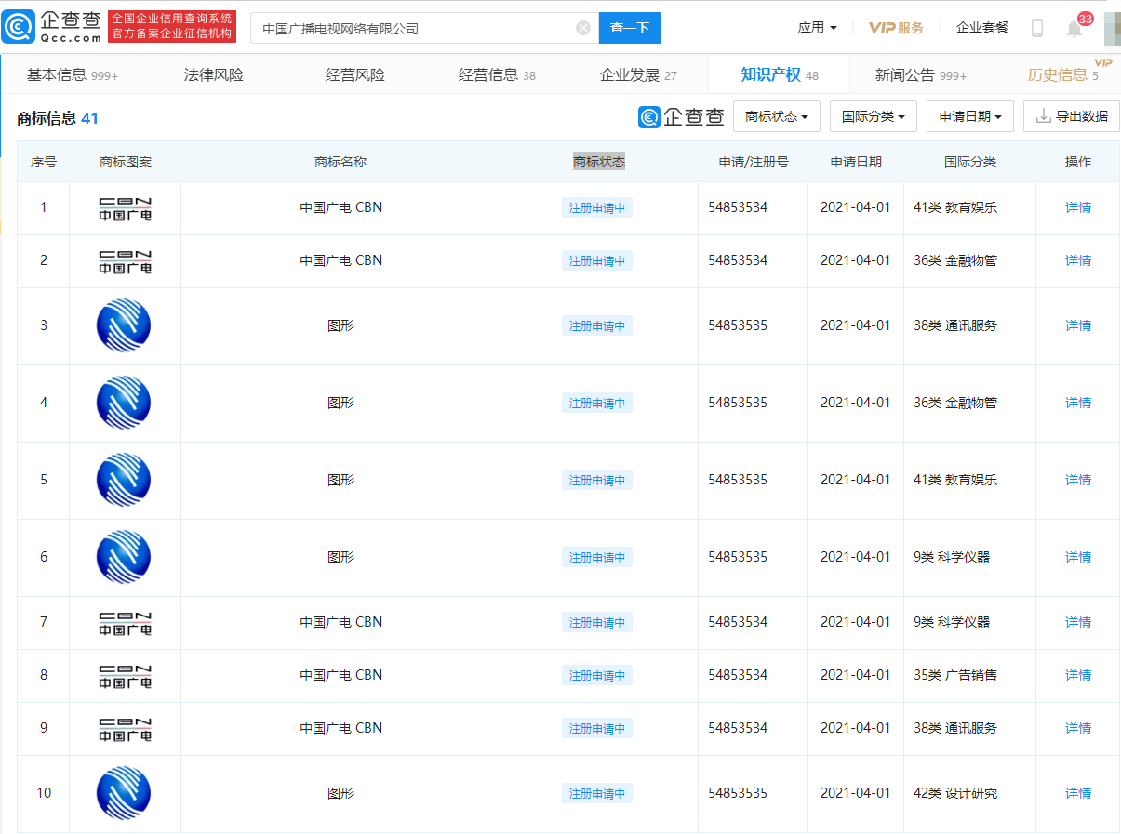
Task: Expand the 商标状态 filter dropdown
Action: [x=777, y=116]
